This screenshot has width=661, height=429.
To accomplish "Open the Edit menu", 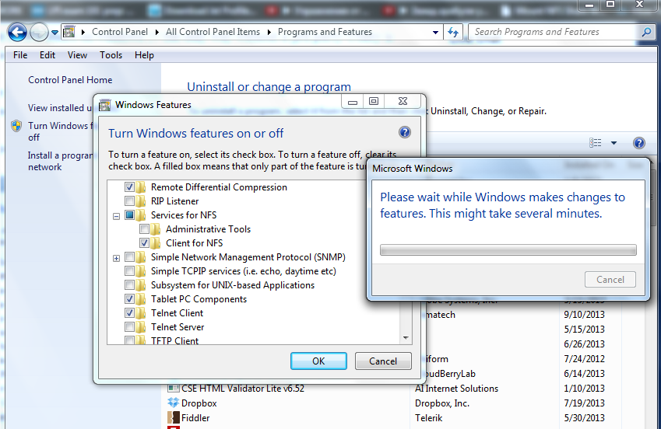I will coord(47,55).
